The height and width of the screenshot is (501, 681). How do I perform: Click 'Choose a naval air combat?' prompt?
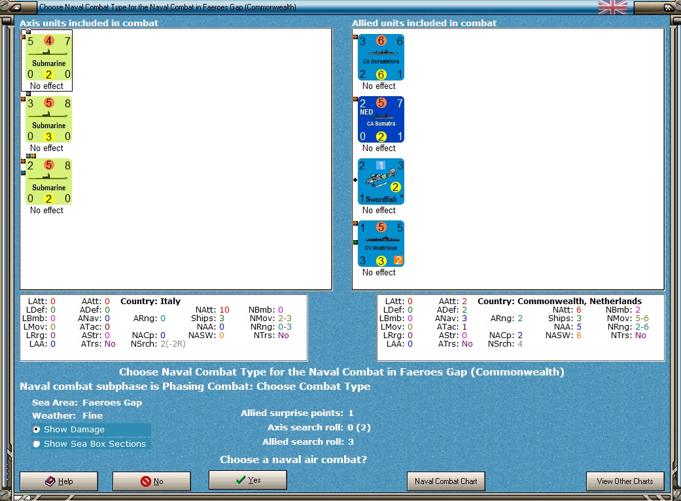pos(293,459)
